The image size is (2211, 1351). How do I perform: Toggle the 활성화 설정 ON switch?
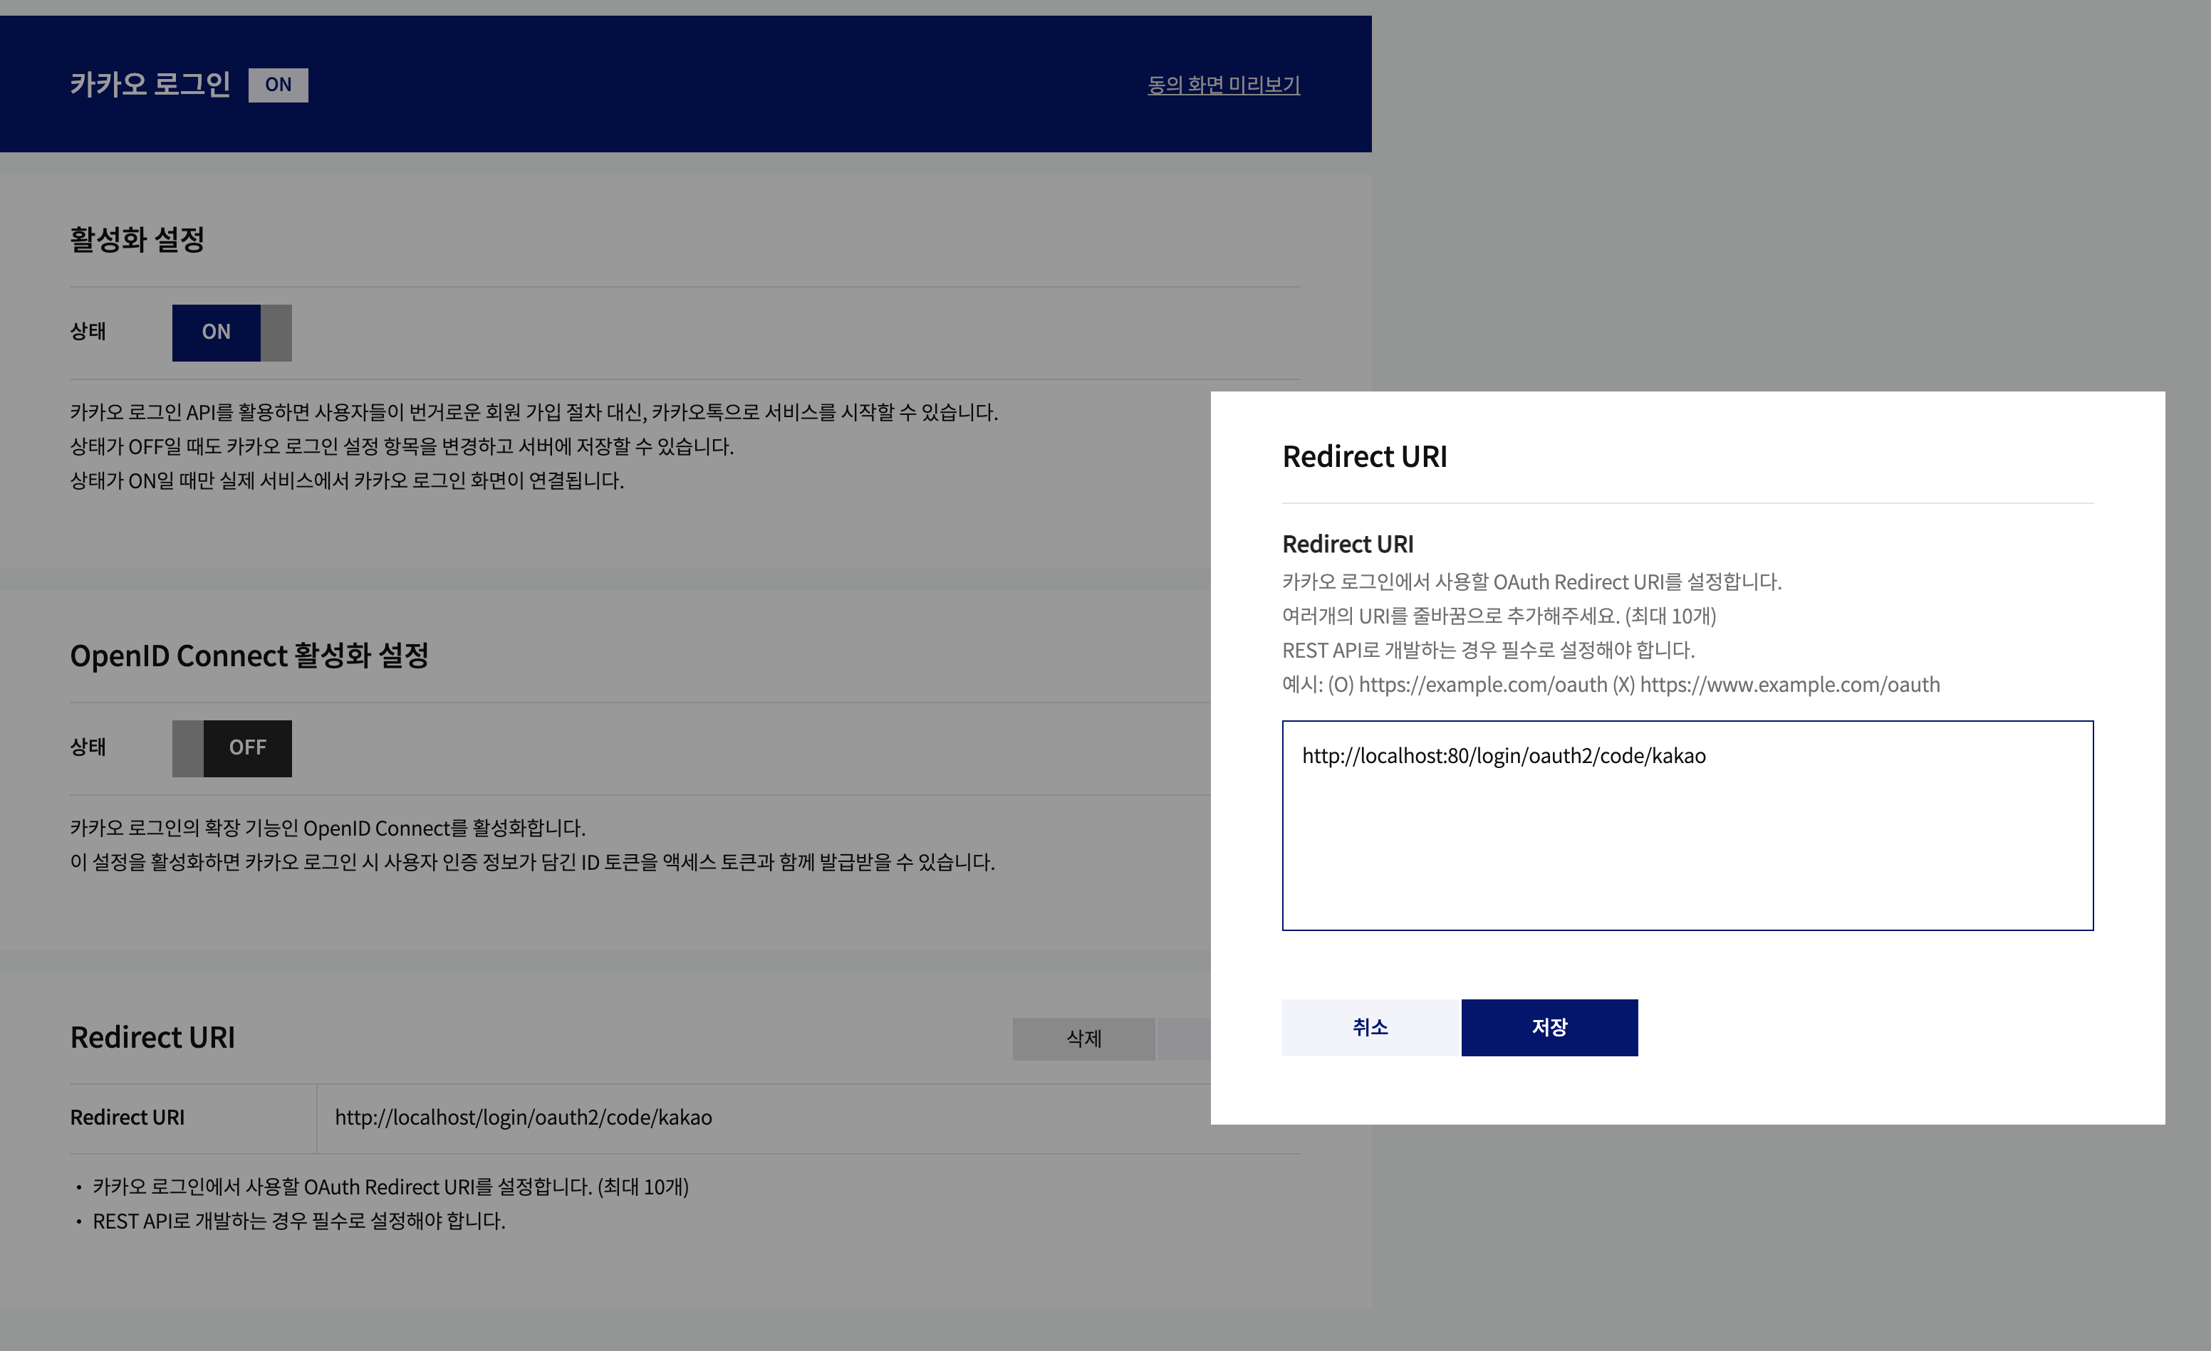[231, 332]
